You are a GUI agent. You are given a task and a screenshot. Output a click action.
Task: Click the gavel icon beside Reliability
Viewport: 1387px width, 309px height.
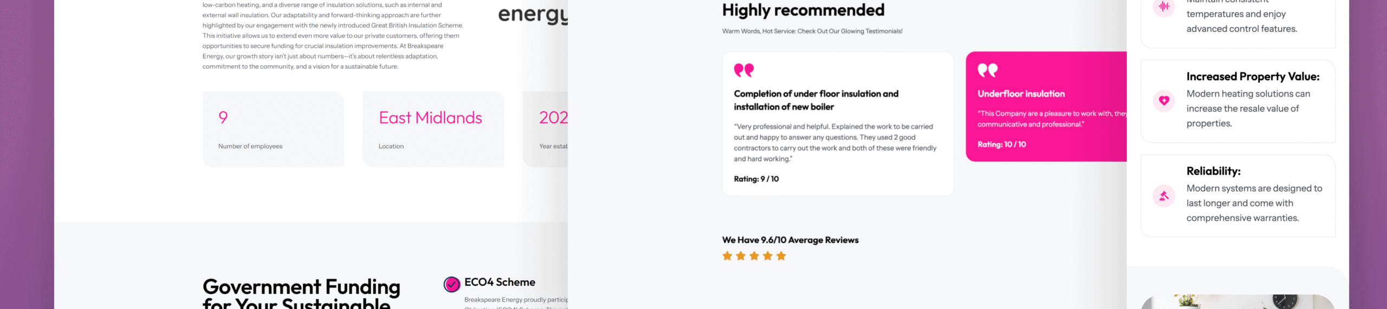click(1164, 196)
